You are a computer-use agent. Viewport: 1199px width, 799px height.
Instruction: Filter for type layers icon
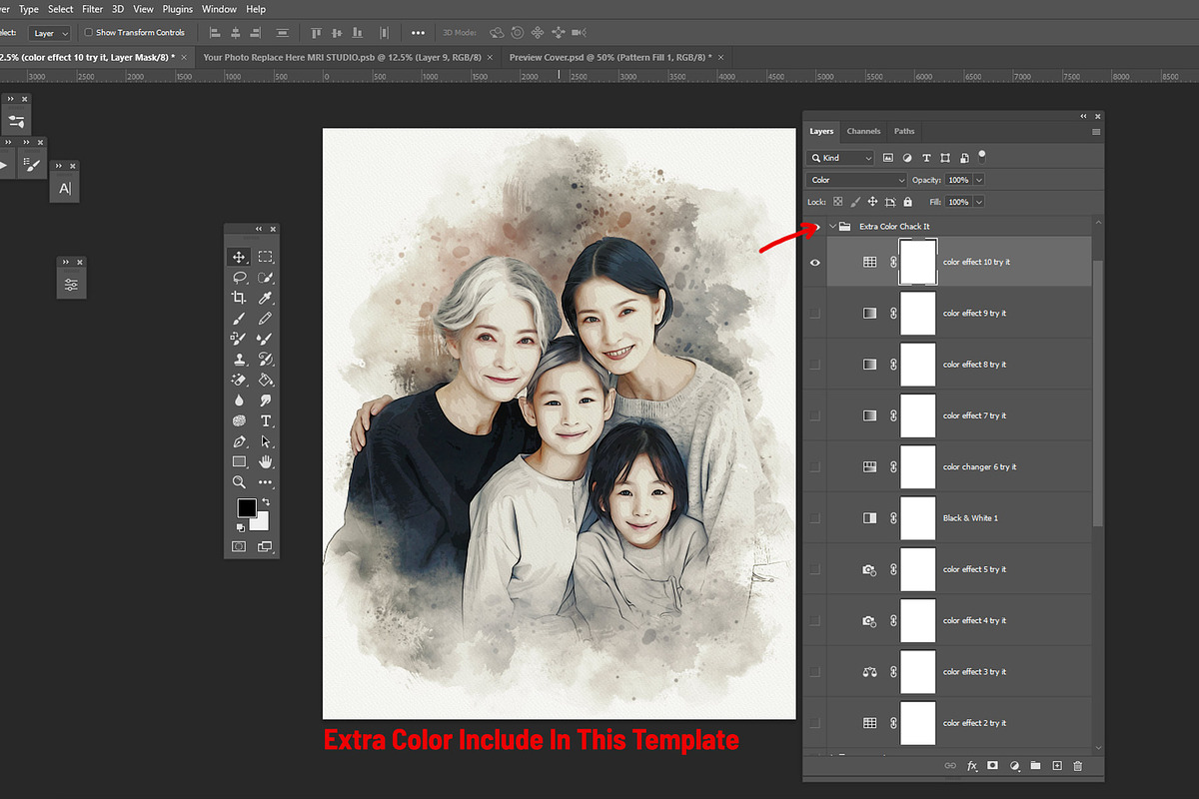click(926, 158)
